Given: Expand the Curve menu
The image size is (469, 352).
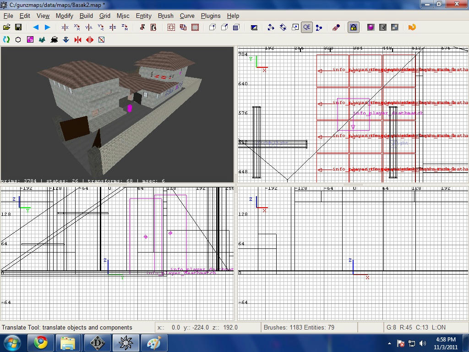Looking at the screenshot, I should pos(187,16).
